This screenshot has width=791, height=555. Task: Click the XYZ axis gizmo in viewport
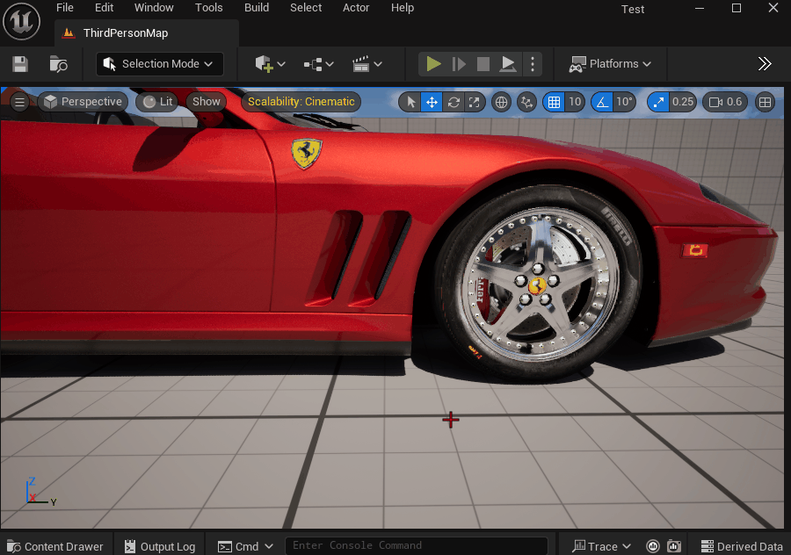click(40, 492)
